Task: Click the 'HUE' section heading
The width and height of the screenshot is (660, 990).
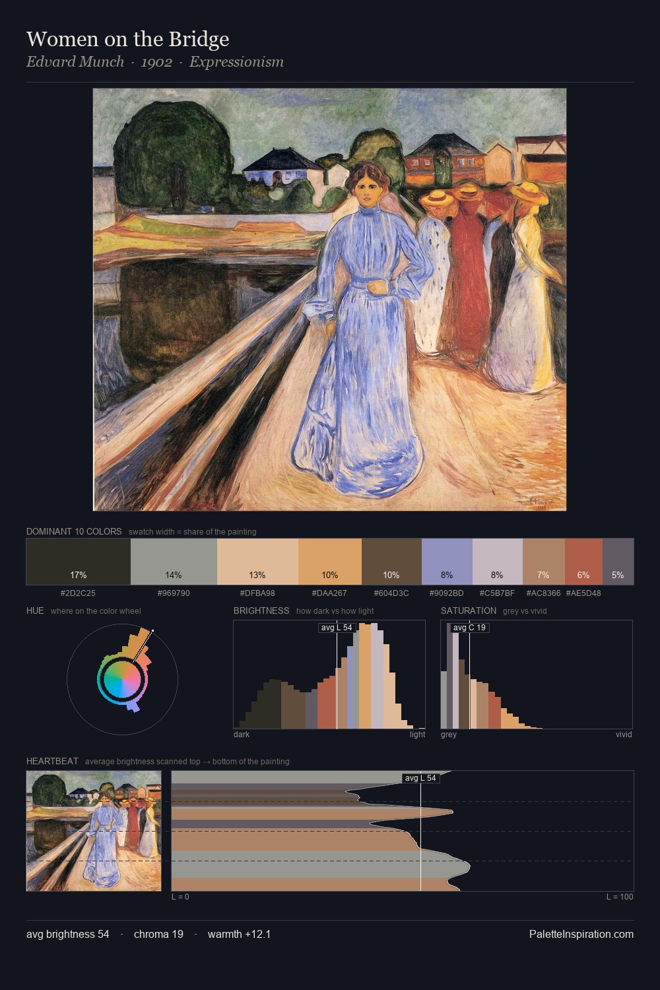Action: click(x=35, y=611)
